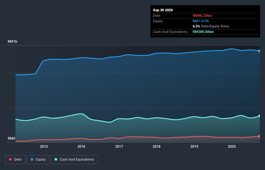This screenshot has width=265, height=170.
Task: Toggle the Debt legend button
Action: pos(15,160)
